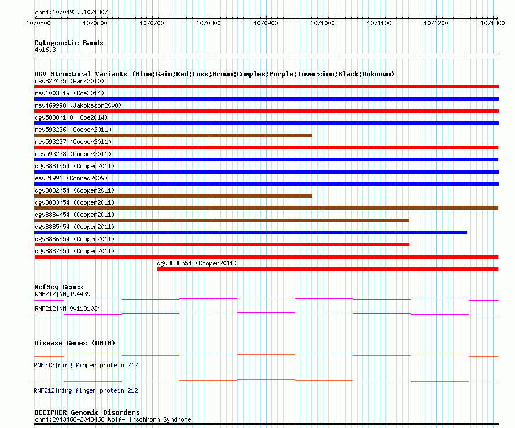This screenshot has width=515, height=428.
Task: Click the chr4:1070493..1071307 region label
Action: [71, 12]
